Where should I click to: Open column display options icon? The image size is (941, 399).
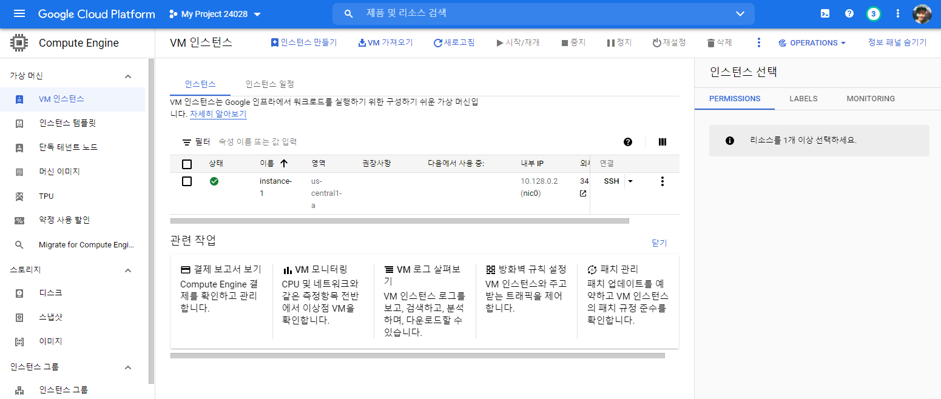(x=663, y=142)
